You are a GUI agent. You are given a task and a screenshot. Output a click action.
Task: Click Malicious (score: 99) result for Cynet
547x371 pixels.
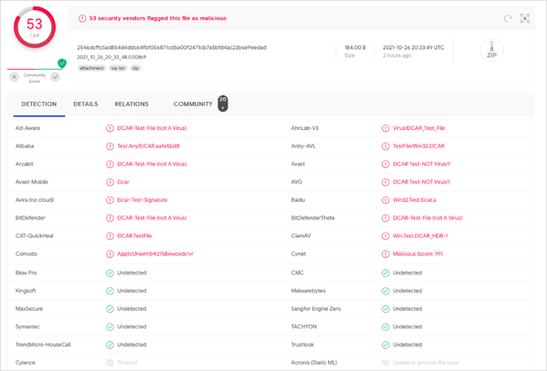pos(417,254)
